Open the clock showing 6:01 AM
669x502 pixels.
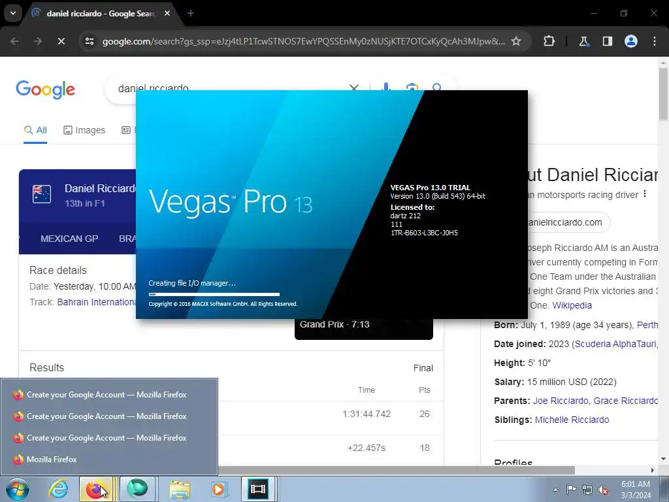coord(636,490)
